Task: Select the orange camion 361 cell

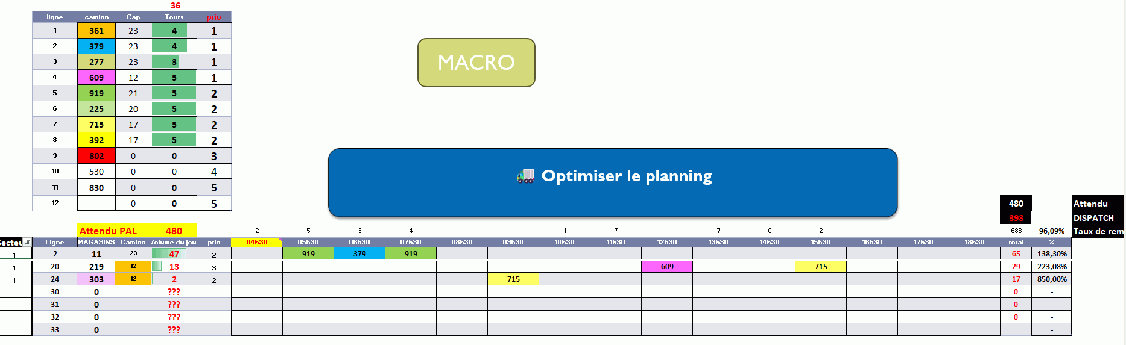Action: (96, 31)
